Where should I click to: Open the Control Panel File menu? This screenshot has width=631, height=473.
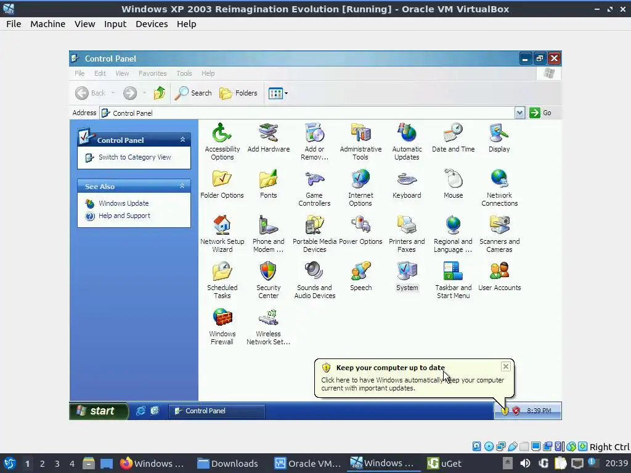click(x=79, y=73)
